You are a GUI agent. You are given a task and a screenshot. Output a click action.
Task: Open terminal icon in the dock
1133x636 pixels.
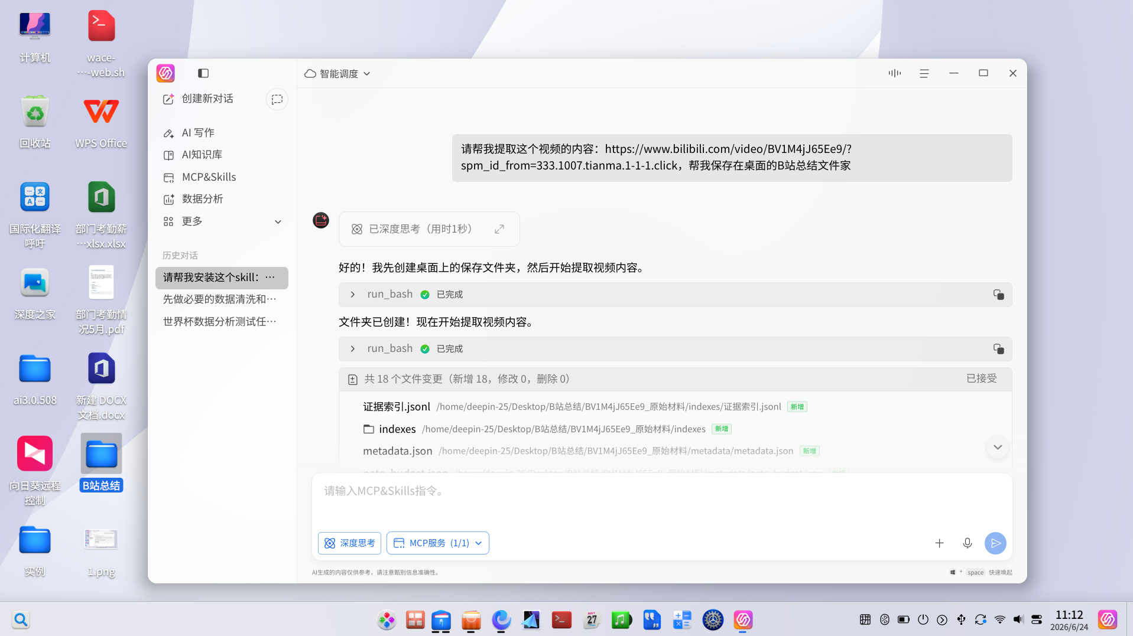[x=561, y=619]
